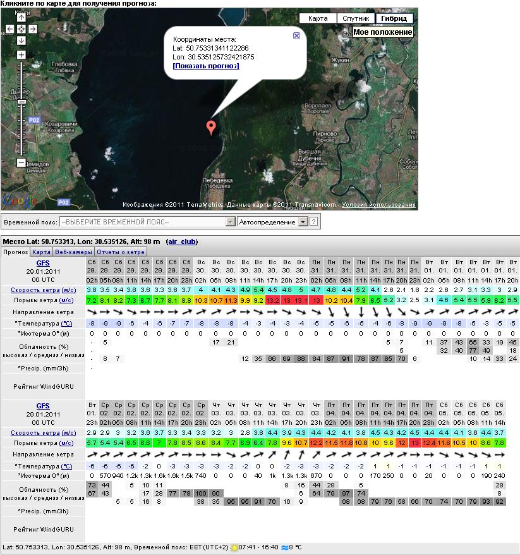The height and width of the screenshot is (555, 520).
Task: Click the Показать прогноз link
Action: (206, 66)
